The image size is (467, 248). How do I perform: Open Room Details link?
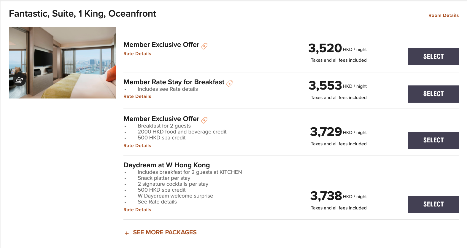coord(444,15)
